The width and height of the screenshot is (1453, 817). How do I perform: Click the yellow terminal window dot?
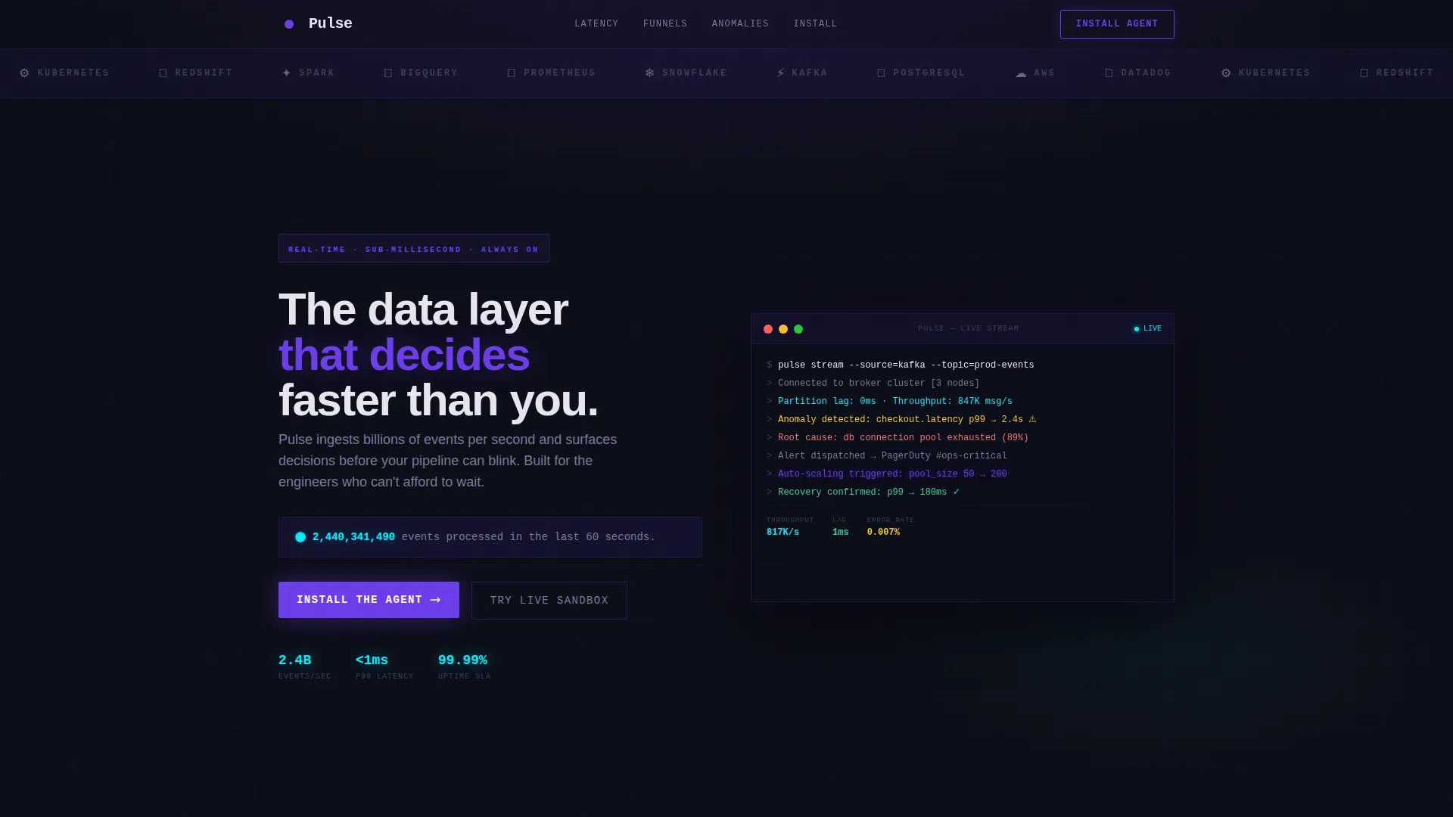pyautogui.click(x=783, y=329)
